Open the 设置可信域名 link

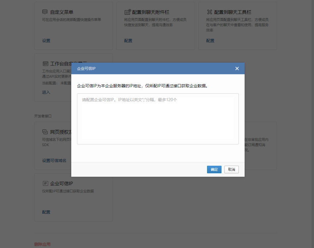54,161
